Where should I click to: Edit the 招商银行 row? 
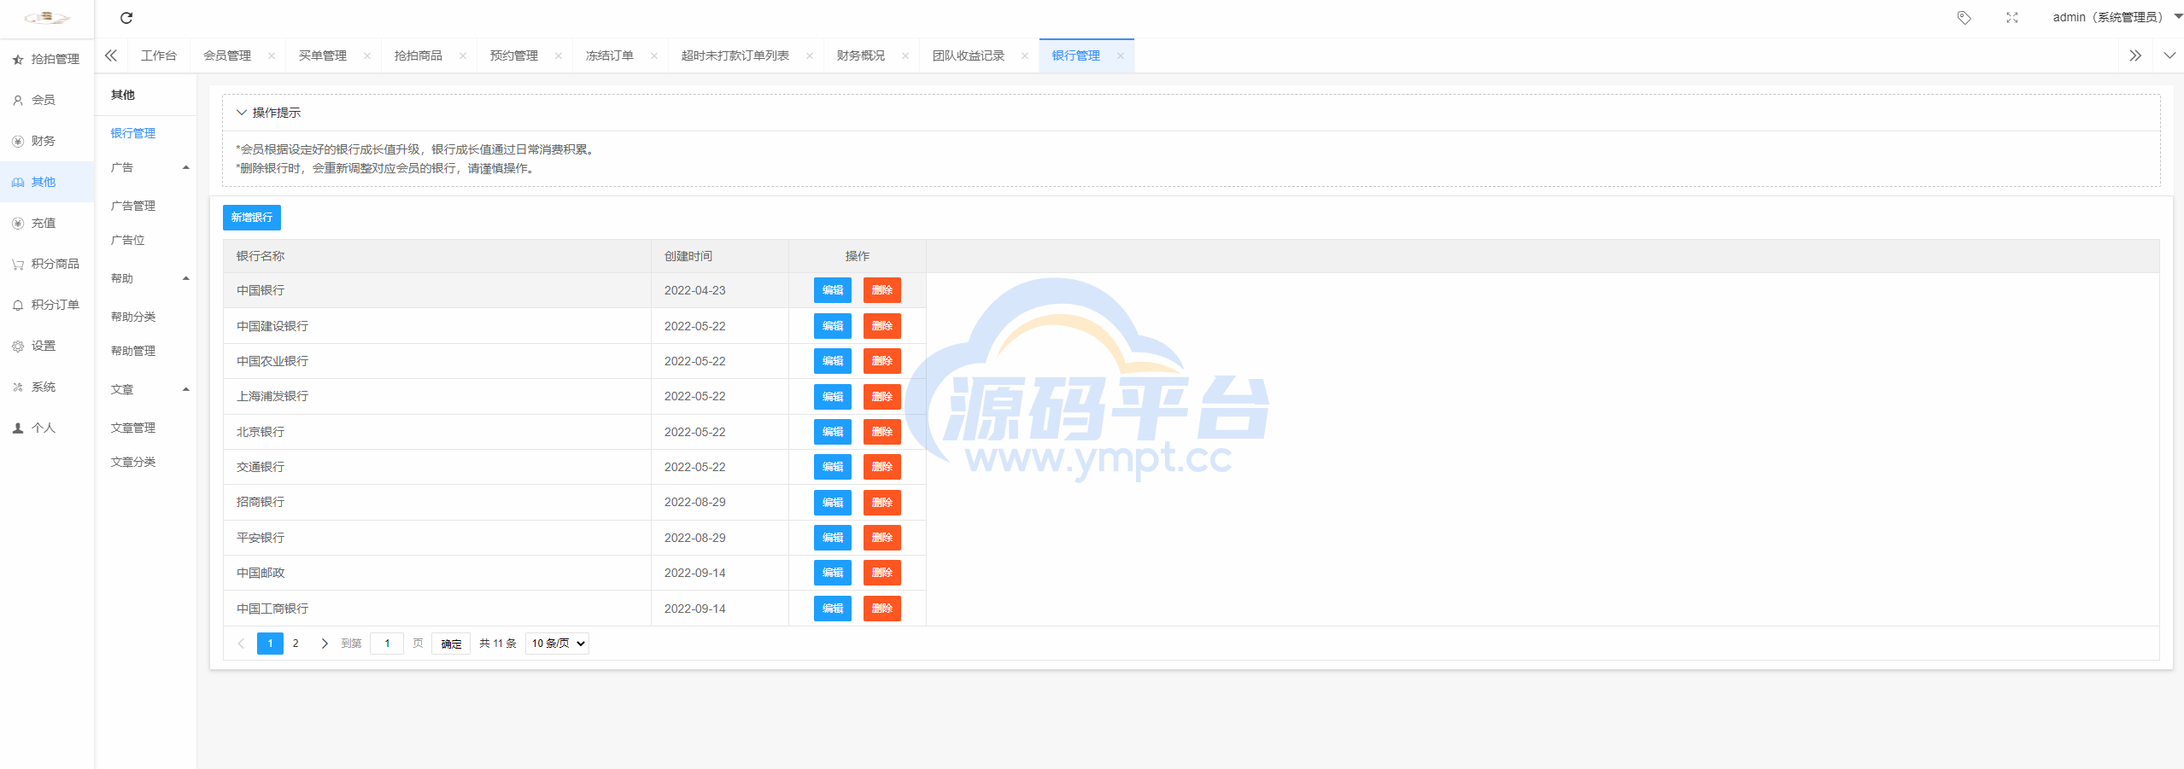[x=833, y=503]
